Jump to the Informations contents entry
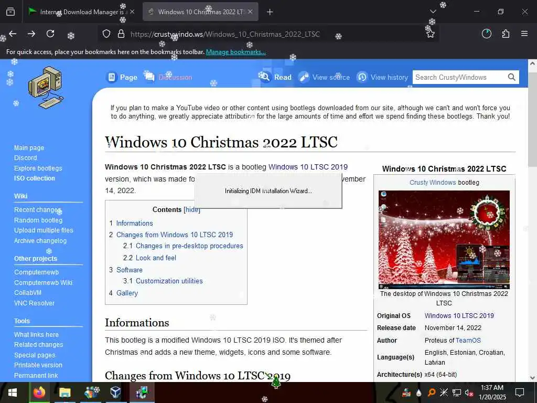This screenshot has height=403, width=537. click(x=134, y=223)
